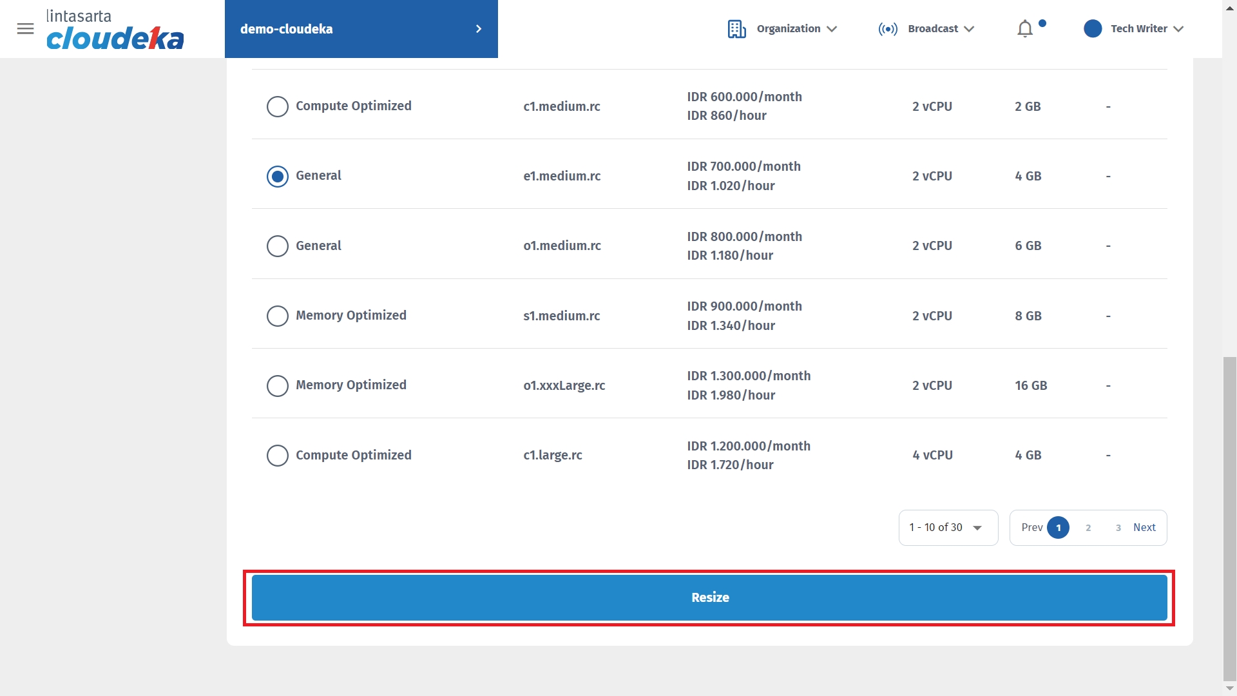Click the Organization building icon
This screenshot has width=1237, height=696.
point(736,29)
